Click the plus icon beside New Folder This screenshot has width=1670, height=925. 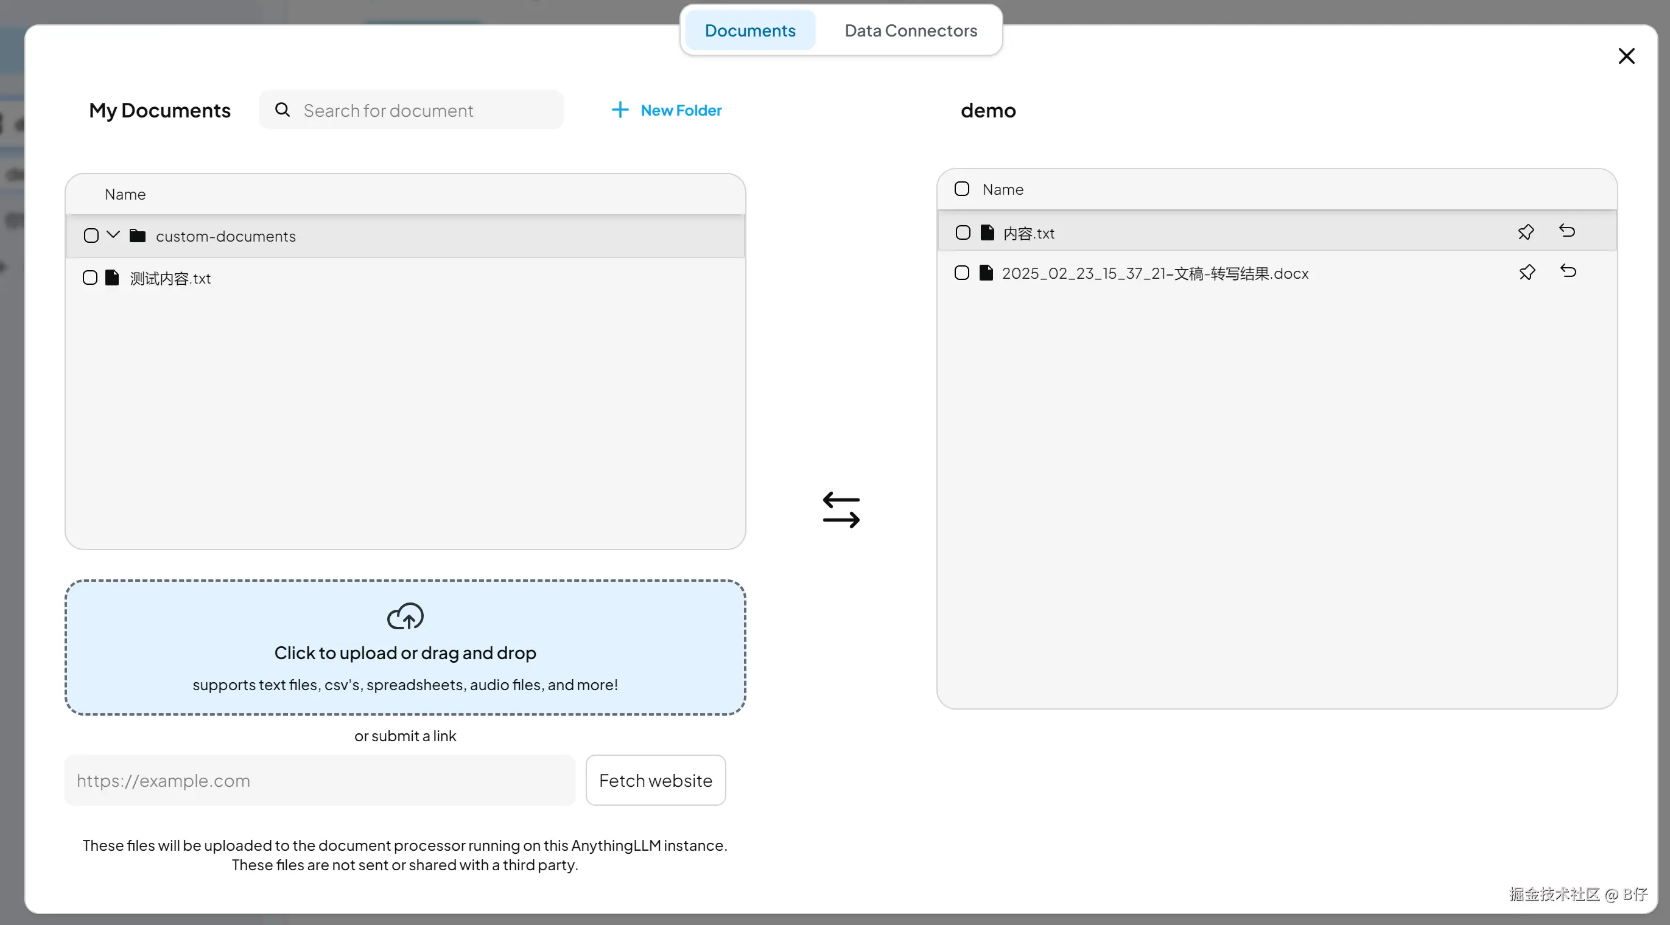pos(620,110)
